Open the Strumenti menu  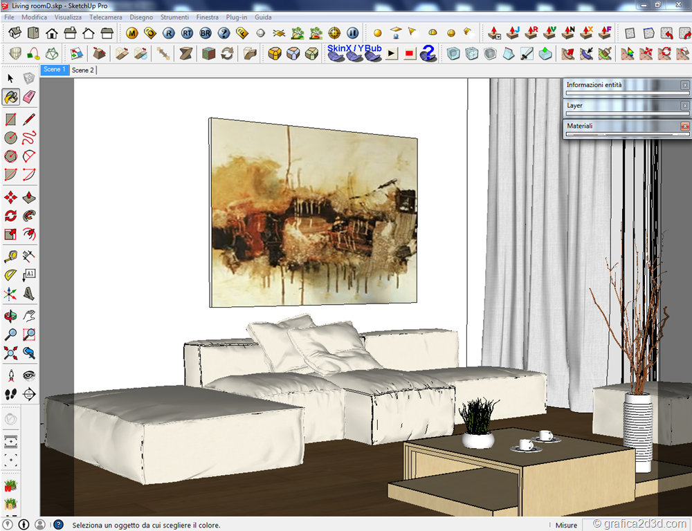(x=174, y=17)
